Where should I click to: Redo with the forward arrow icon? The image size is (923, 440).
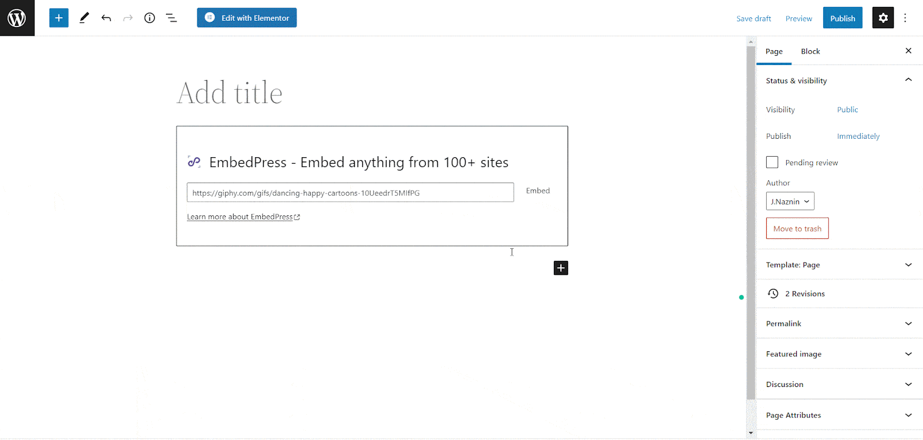[128, 18]
